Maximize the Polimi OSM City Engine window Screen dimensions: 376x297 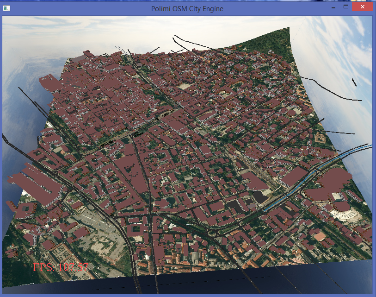pyautogui.click(x=345, y=7)
